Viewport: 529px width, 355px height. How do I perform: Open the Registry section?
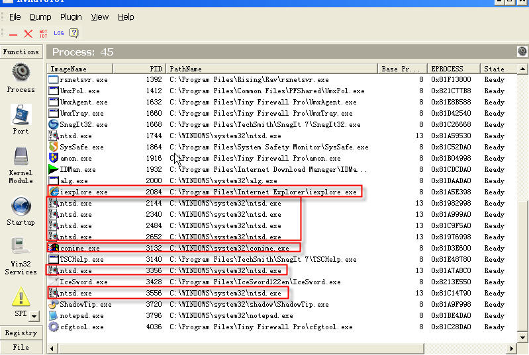pyautogui.click(x=21, y=333)
